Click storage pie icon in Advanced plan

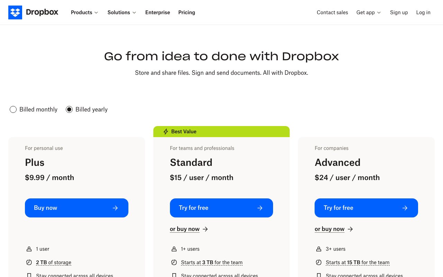(x=319, y=262)
